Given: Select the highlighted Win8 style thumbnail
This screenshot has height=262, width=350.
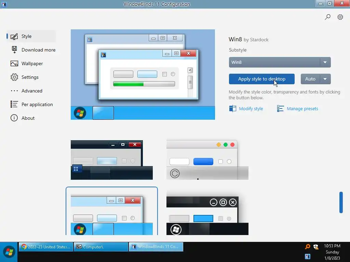Looking at the screenshot, I should pos(112,211).
